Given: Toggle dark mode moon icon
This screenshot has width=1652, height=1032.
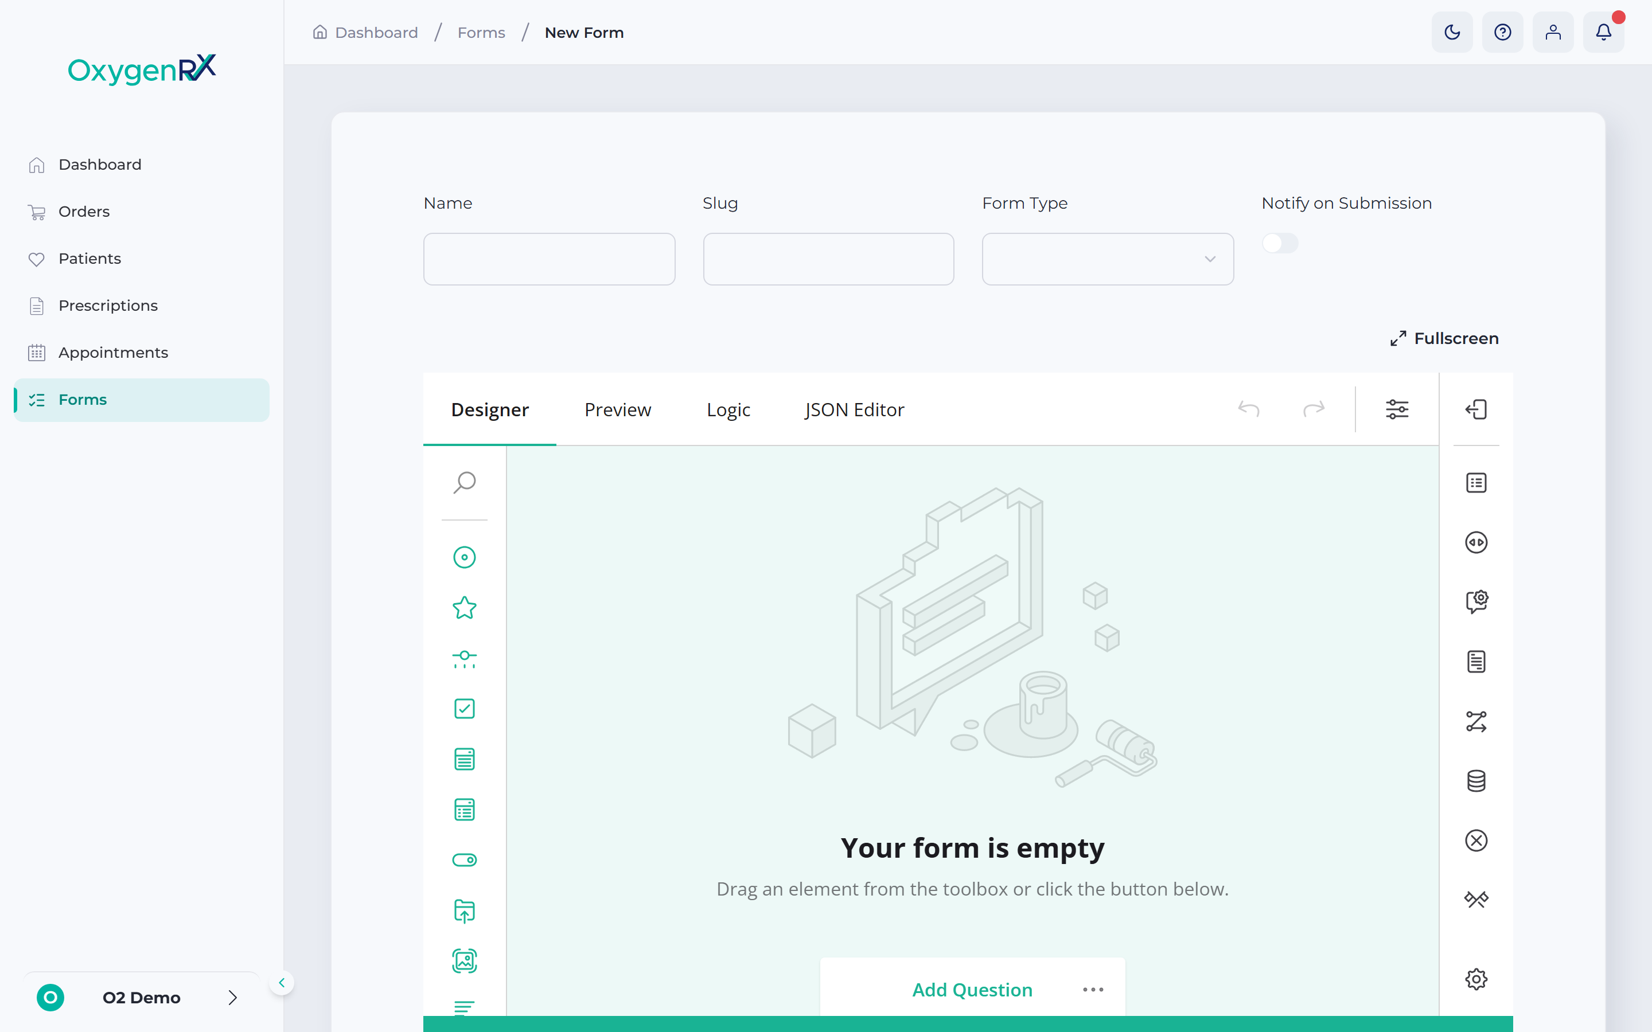Looking at the screenshot, I should (x=1452, y=32).
